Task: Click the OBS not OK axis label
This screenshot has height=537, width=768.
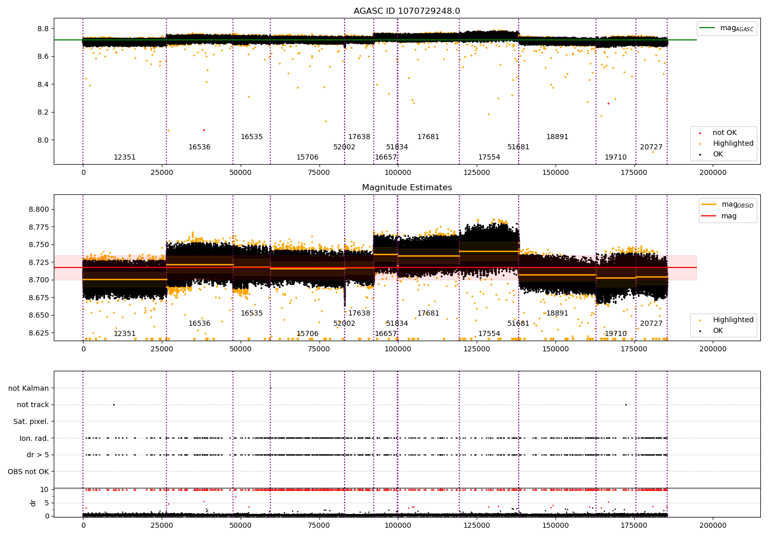Action: [28, 472]
